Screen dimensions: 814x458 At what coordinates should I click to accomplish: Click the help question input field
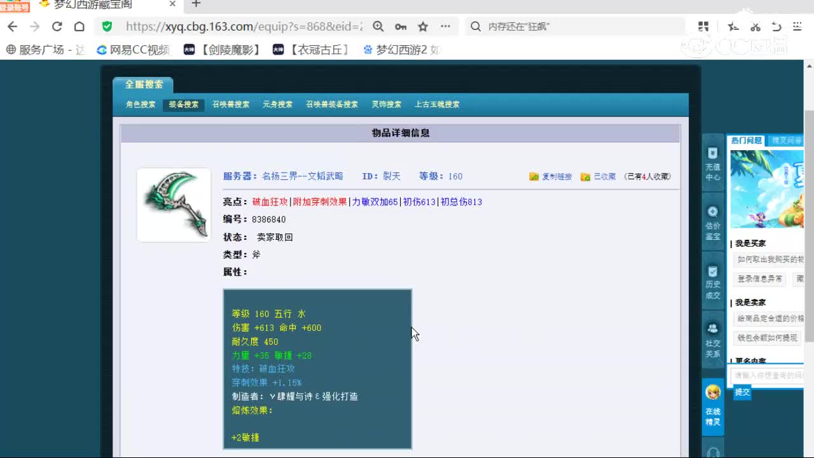pos(768,375)
